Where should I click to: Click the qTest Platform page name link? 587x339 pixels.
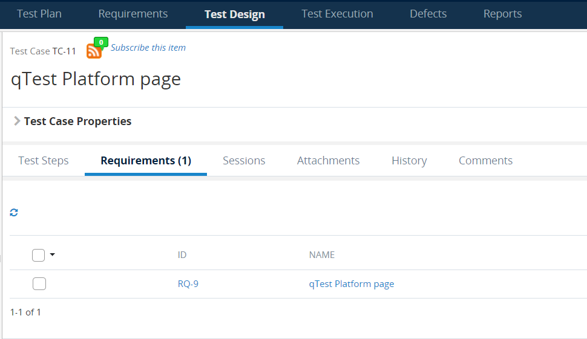[351, 284]
